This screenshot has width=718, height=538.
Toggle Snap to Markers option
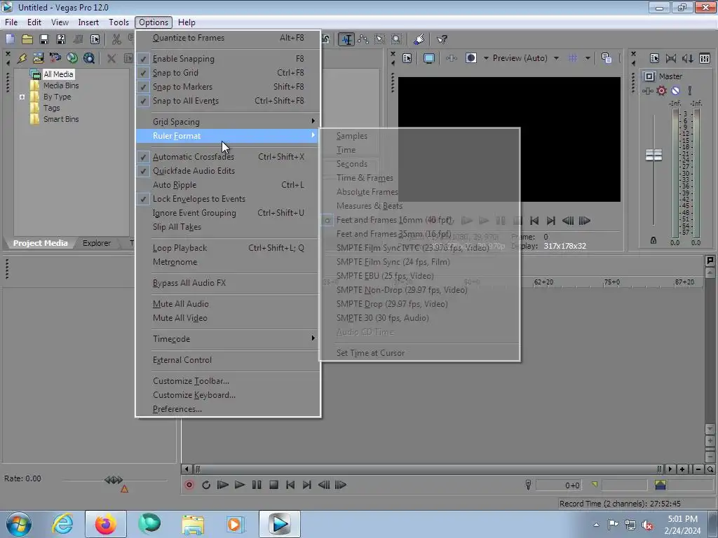point(228,87)
